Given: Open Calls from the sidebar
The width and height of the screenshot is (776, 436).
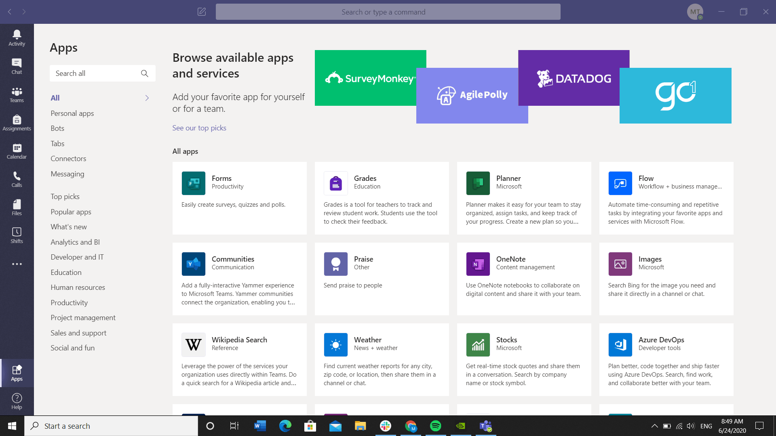Looking at the screenshot, I should coord(17,178).
